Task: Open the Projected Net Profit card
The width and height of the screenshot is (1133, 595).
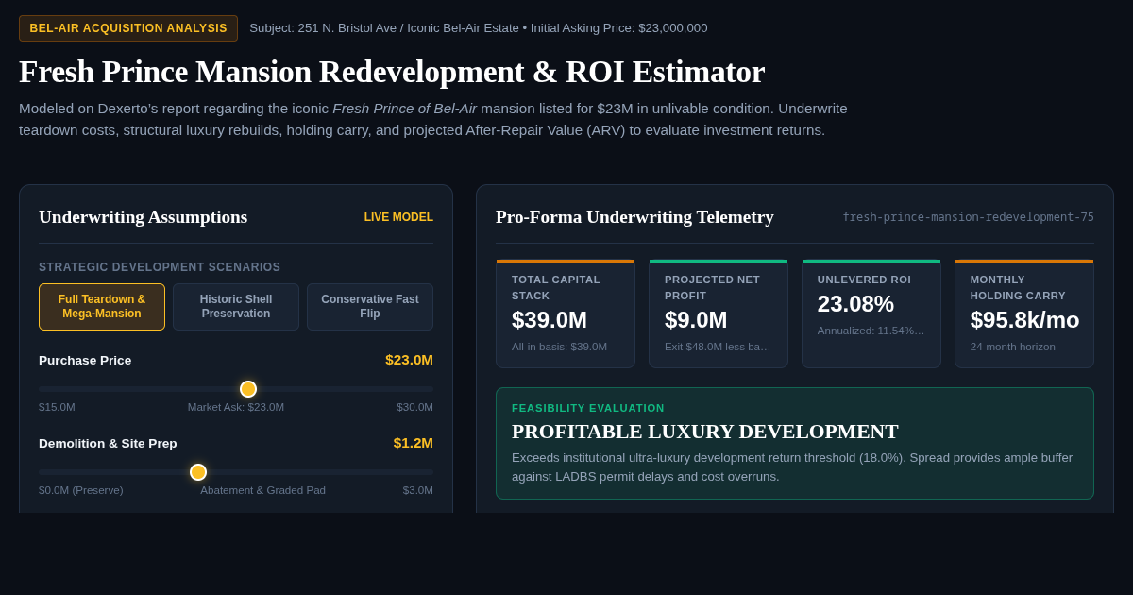Action: [719, 314]
